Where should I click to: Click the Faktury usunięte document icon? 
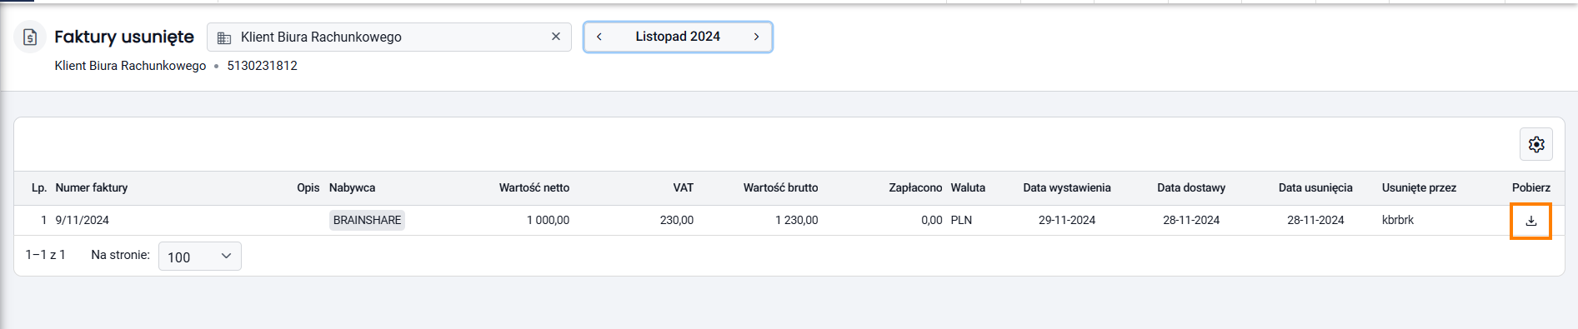tap(30, 37)
